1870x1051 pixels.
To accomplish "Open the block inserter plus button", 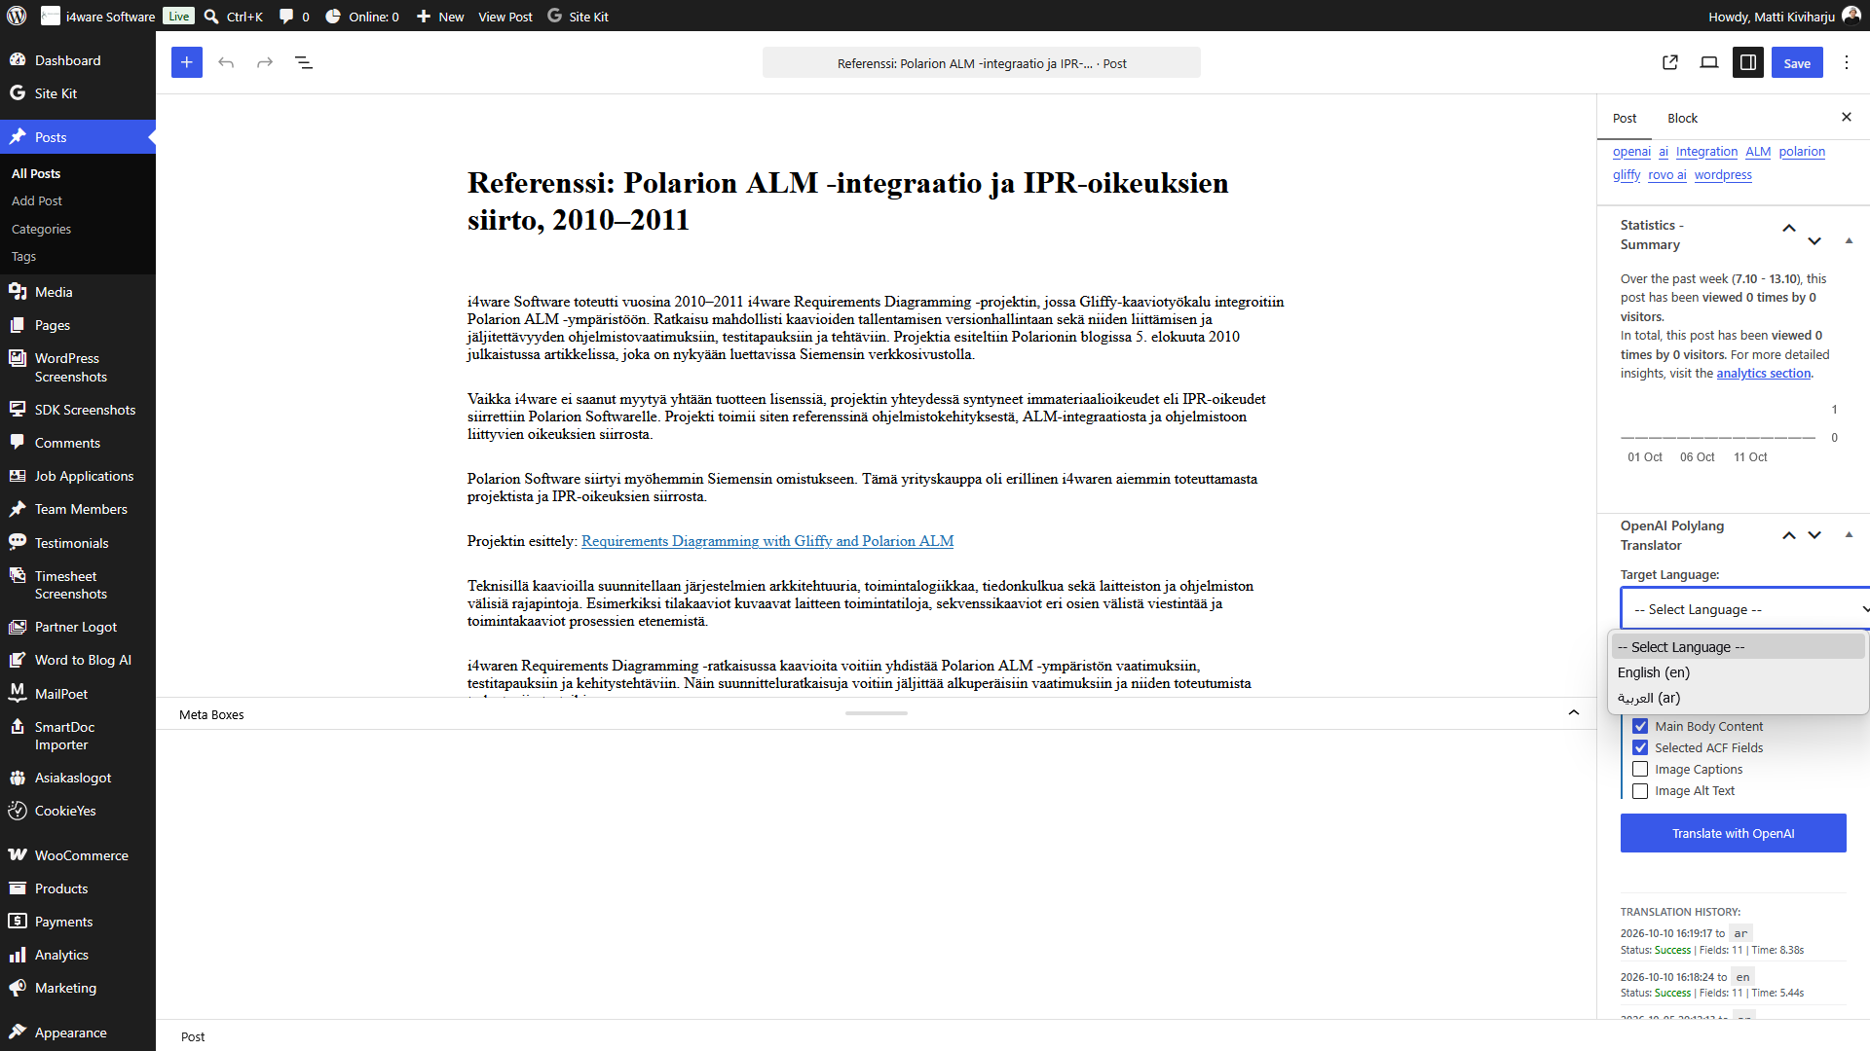I will [x=187, y=62].
